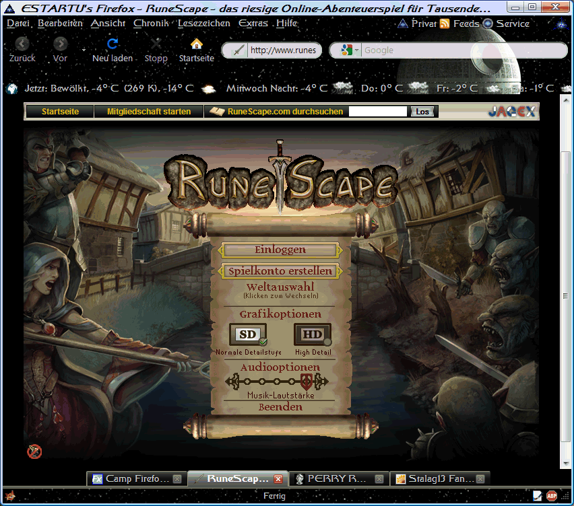
Task: Click the RuneScape.com search input field
Action: pyautogui.click(x=378, y=112)
